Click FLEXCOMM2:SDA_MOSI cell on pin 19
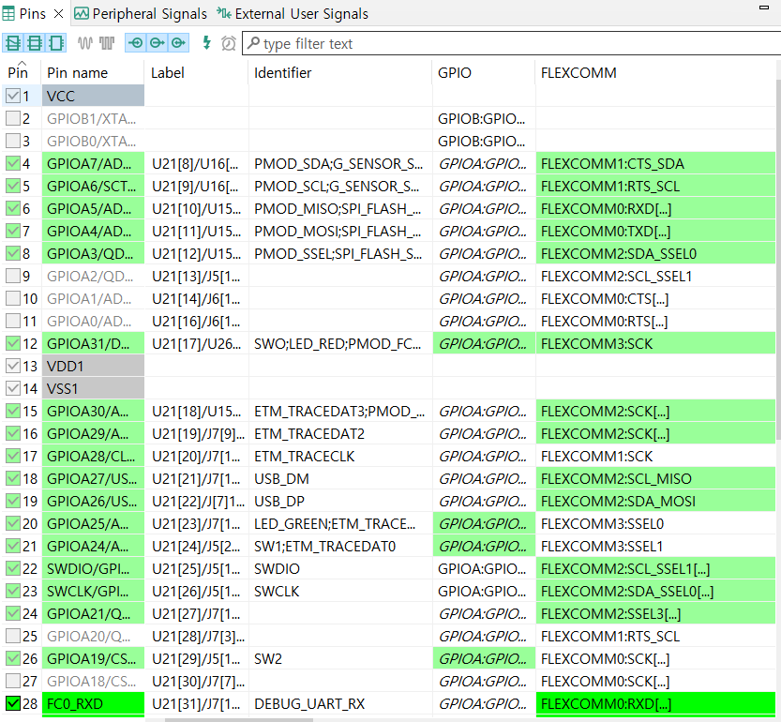 (655, 501)
